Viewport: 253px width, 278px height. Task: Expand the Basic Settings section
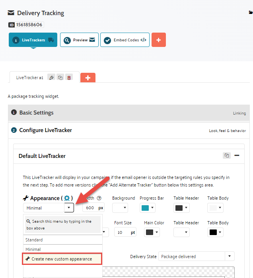pyautogui.click(x=129, y=113)
